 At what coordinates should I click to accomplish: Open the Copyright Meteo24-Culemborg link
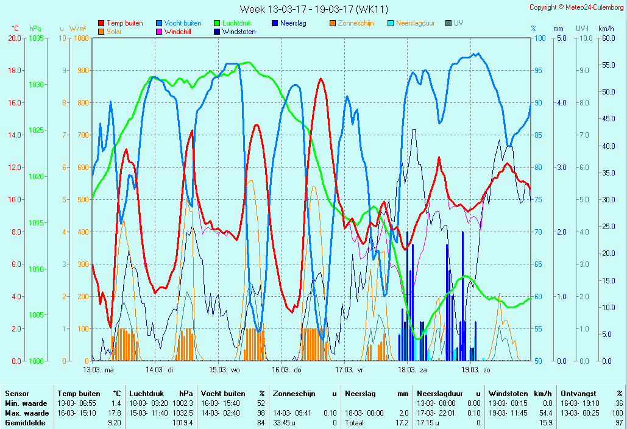(x=576, y=7)
